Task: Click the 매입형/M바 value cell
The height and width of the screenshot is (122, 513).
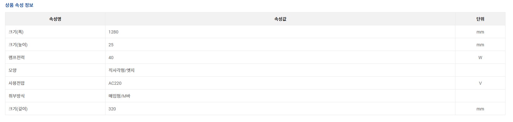Action: point(280,96)
